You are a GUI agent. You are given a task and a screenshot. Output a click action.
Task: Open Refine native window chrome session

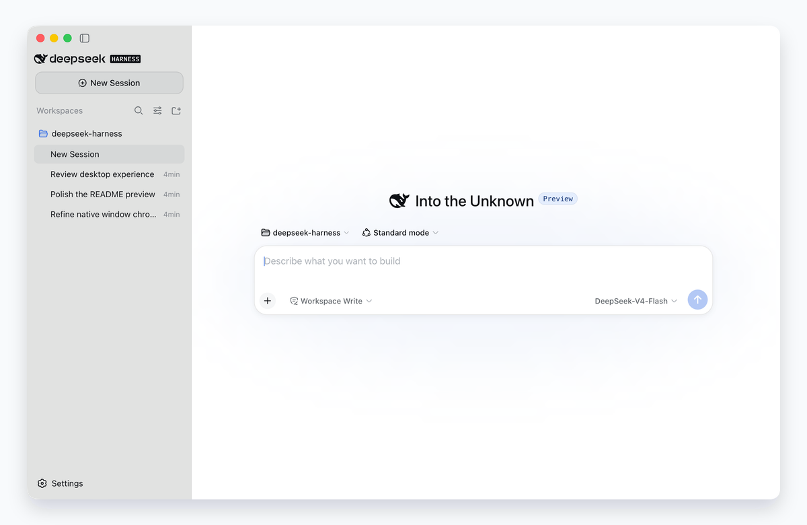[109, 215]
